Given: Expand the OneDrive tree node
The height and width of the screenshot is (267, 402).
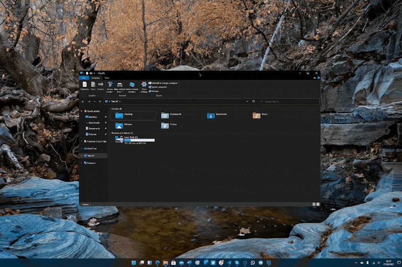Looking at the screenshot, I should click(82, 148).
